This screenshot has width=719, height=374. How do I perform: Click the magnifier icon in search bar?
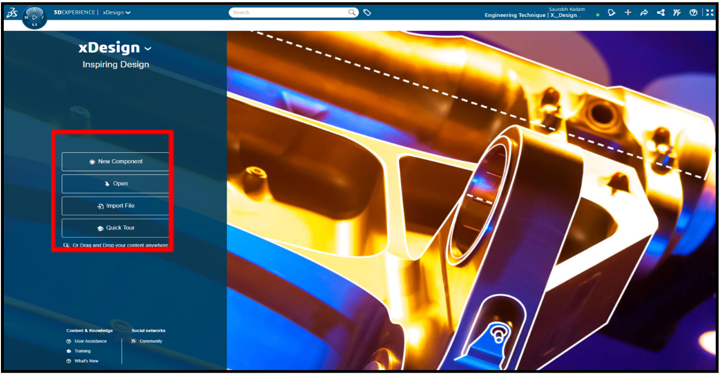(352, 13)
